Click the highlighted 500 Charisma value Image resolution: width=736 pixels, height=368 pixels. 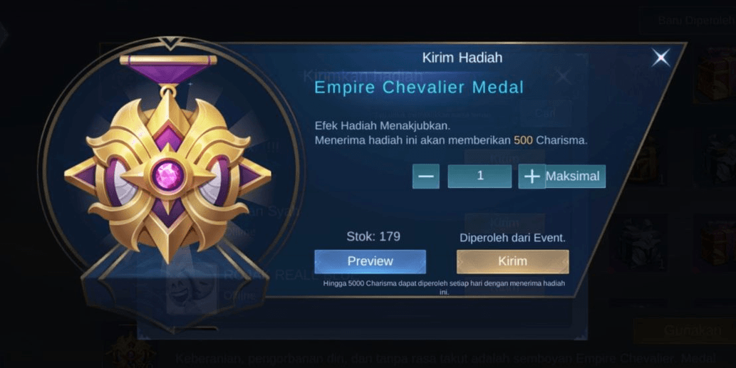pyautogui.click(x=523, y=140)
